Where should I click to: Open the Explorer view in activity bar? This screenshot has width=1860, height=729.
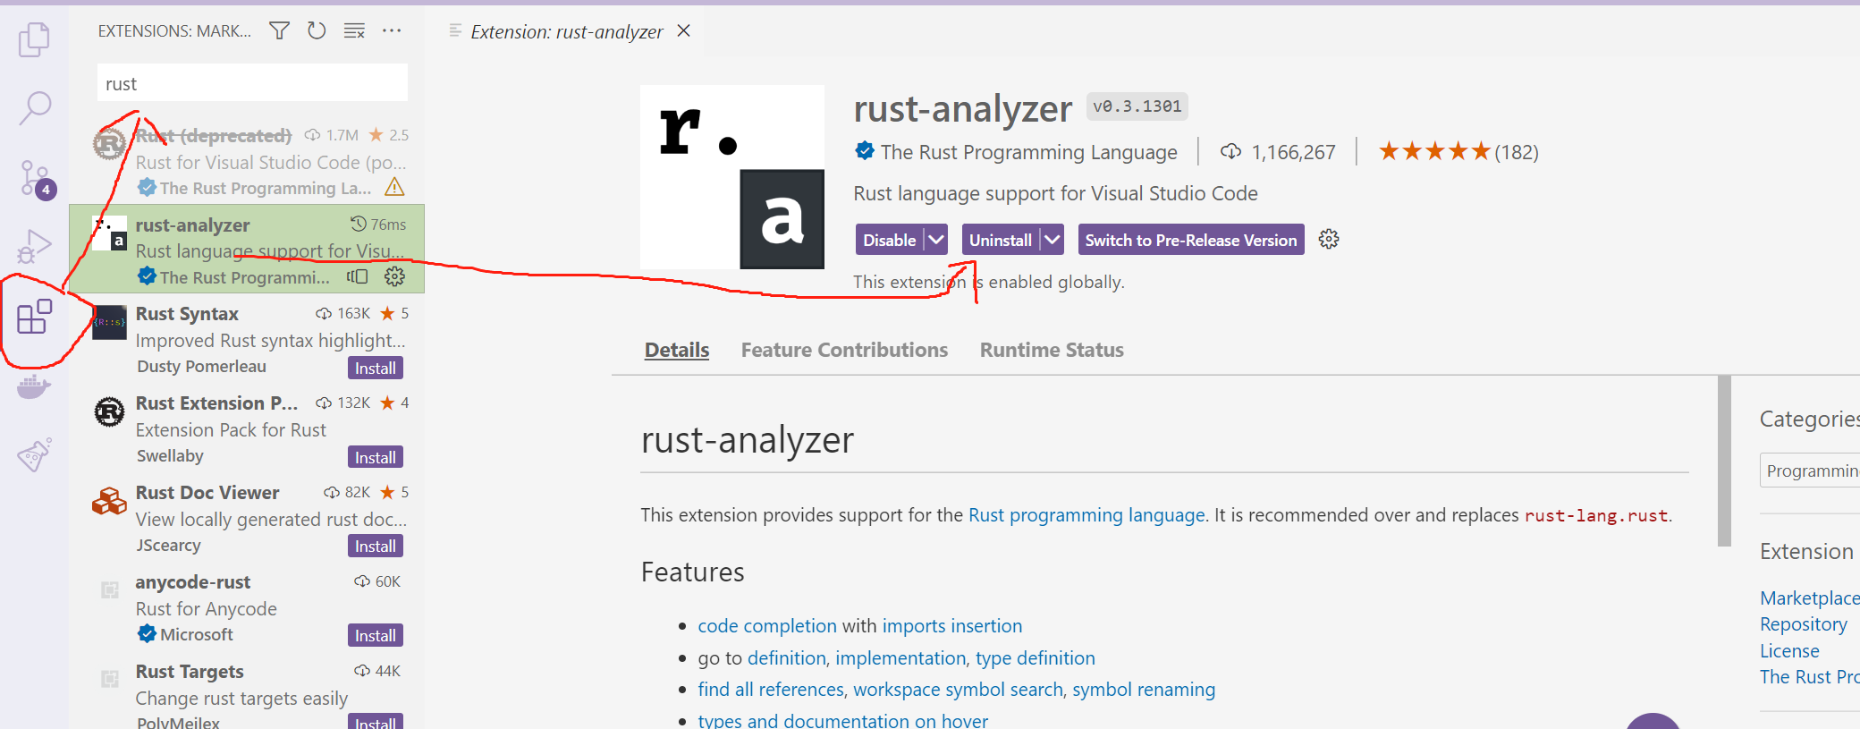coord(34,40)
